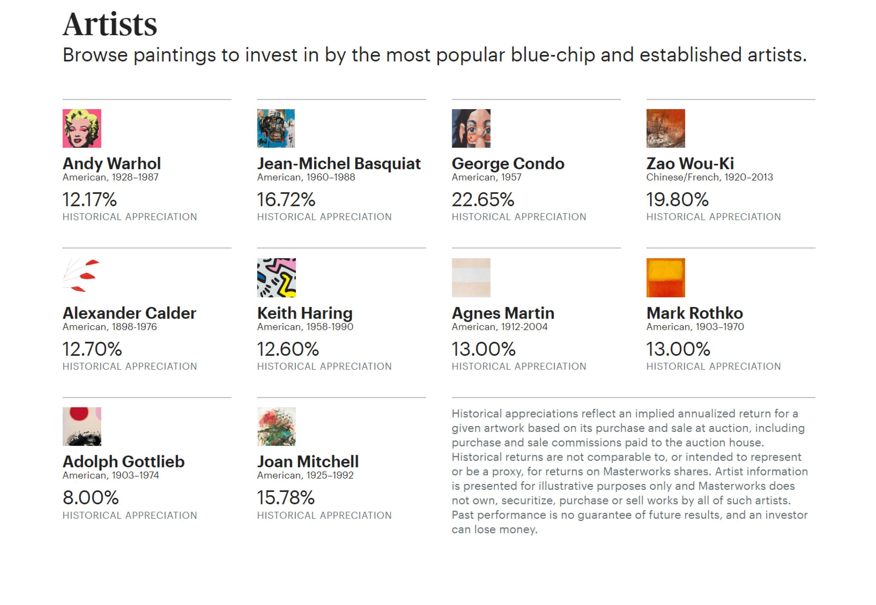Screen dimensions: 876x605
Task: Open the Andy Warhol artist name link
Action: pos(112,164)
